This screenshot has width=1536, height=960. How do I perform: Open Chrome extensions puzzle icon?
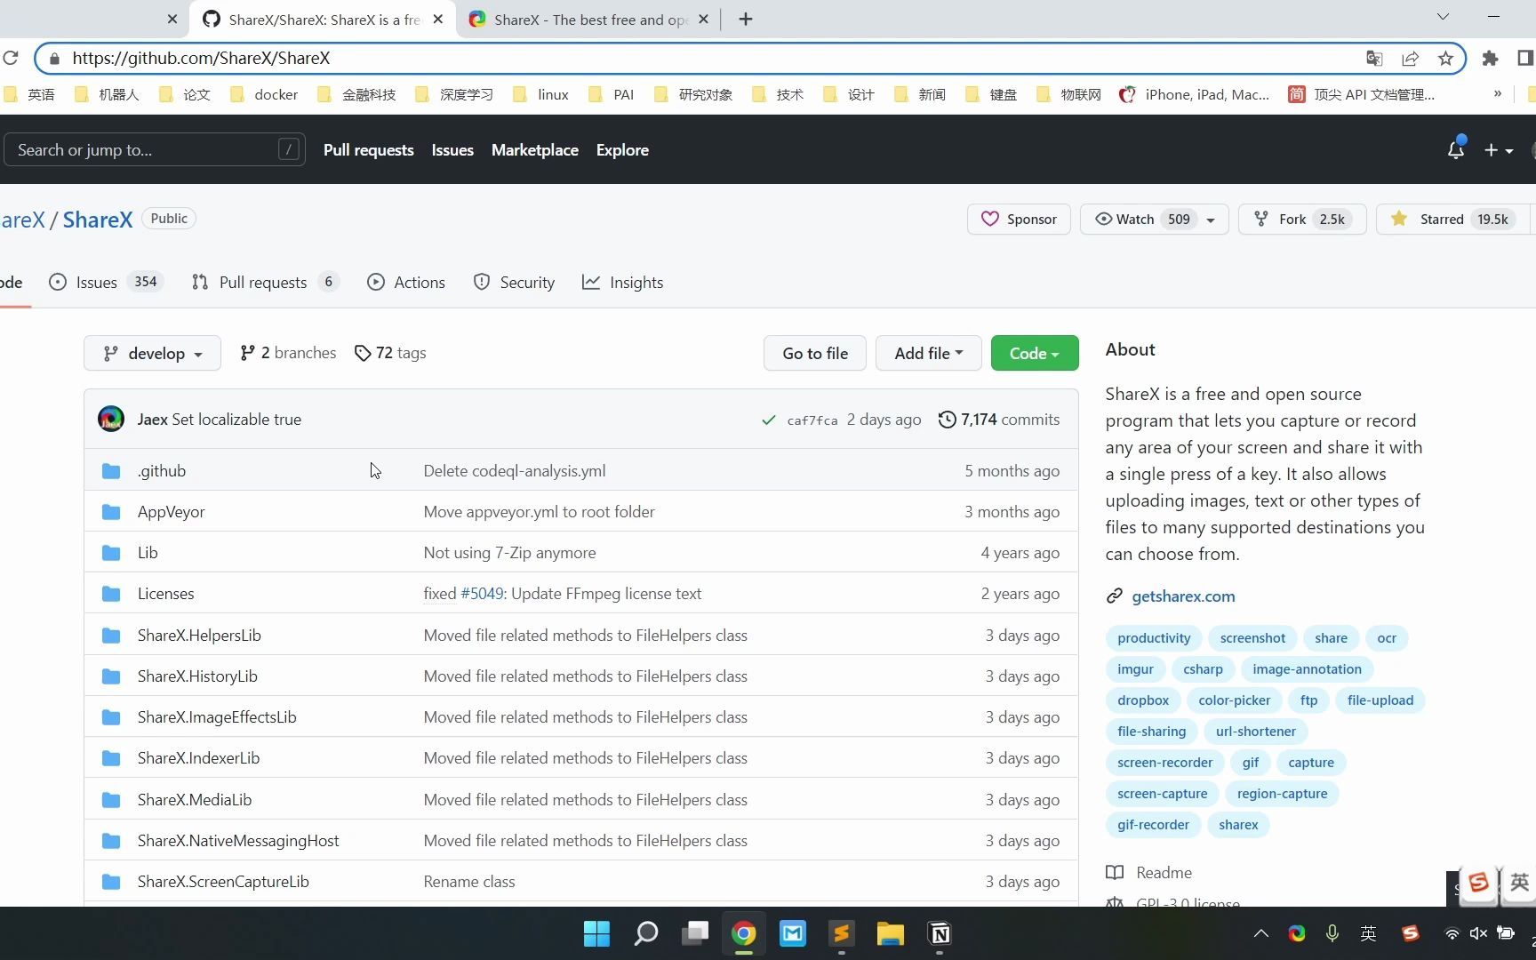pos(1491,59)
